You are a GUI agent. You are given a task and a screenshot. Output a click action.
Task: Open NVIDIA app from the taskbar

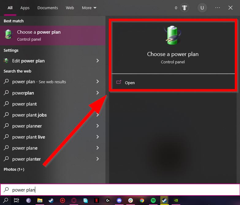coord(176,200)
